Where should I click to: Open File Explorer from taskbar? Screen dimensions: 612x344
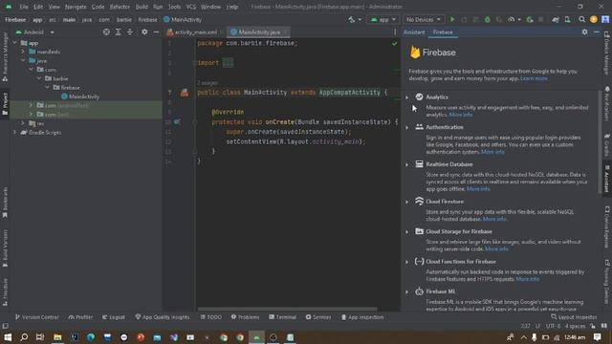coord(57,337)
